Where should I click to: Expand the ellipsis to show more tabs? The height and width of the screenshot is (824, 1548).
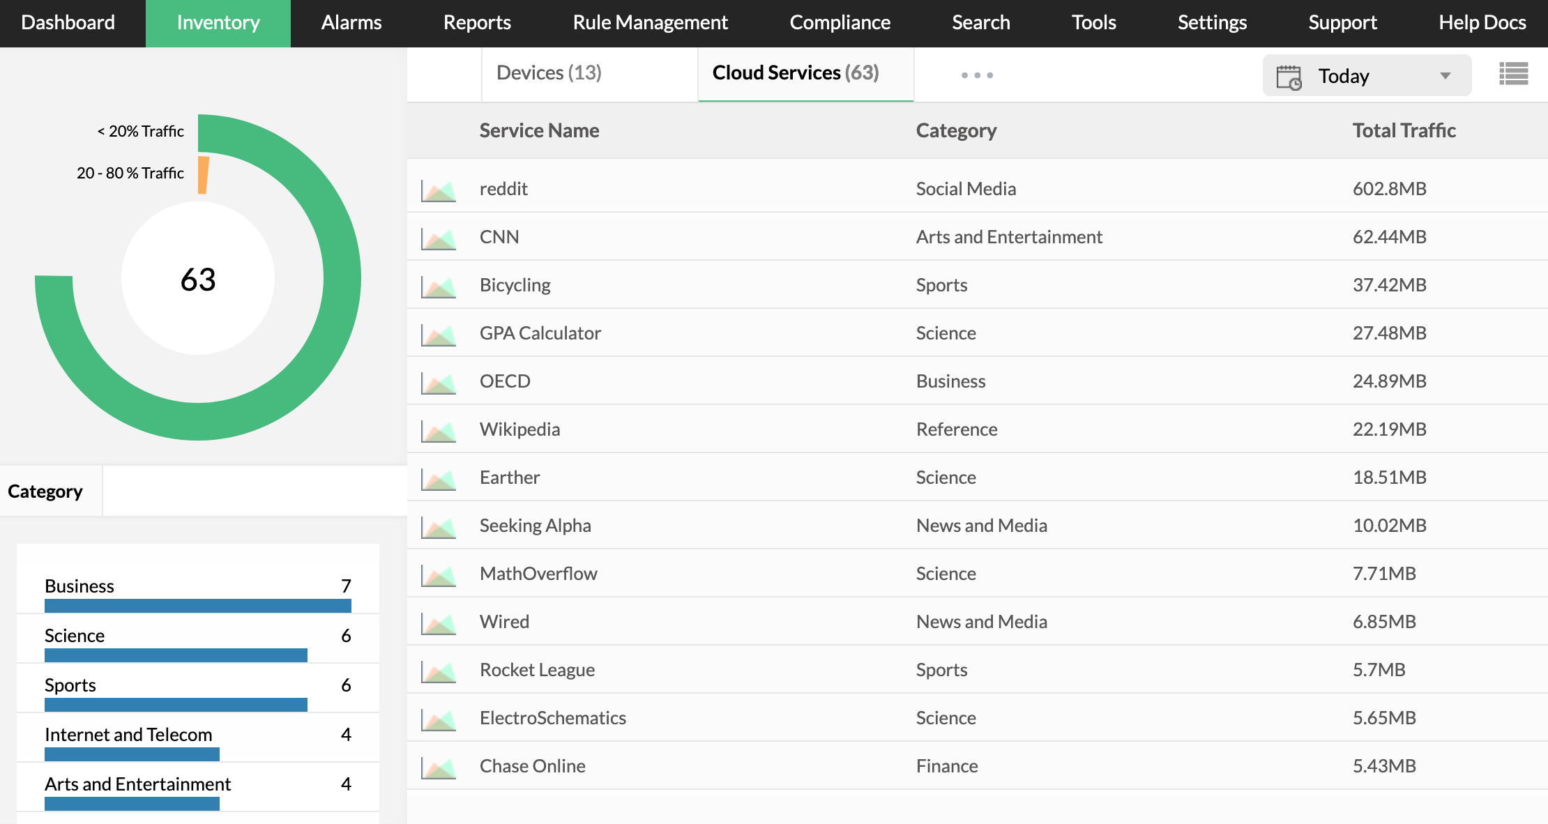(976, 73)
